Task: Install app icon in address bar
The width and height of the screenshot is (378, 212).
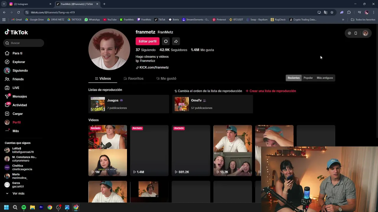Action: 319,12
